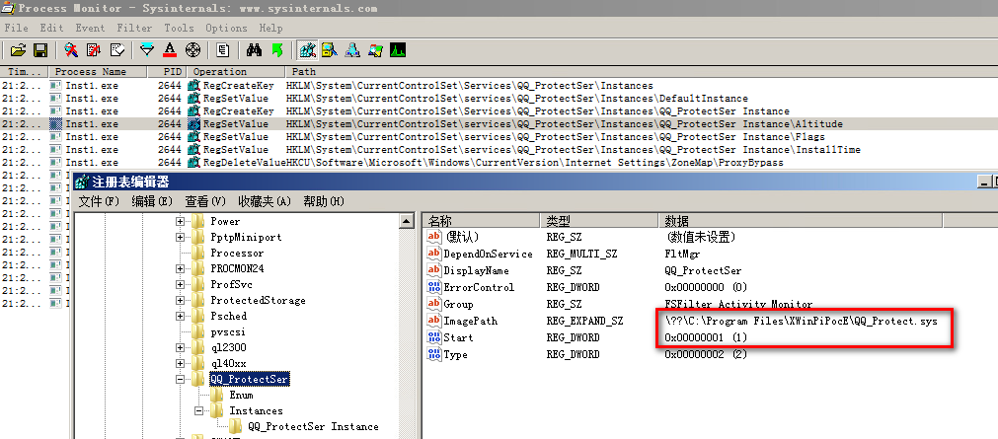Expand the PptpMiniport tree node
Viewport: 998px width, 439px height.
coord(180,238)
